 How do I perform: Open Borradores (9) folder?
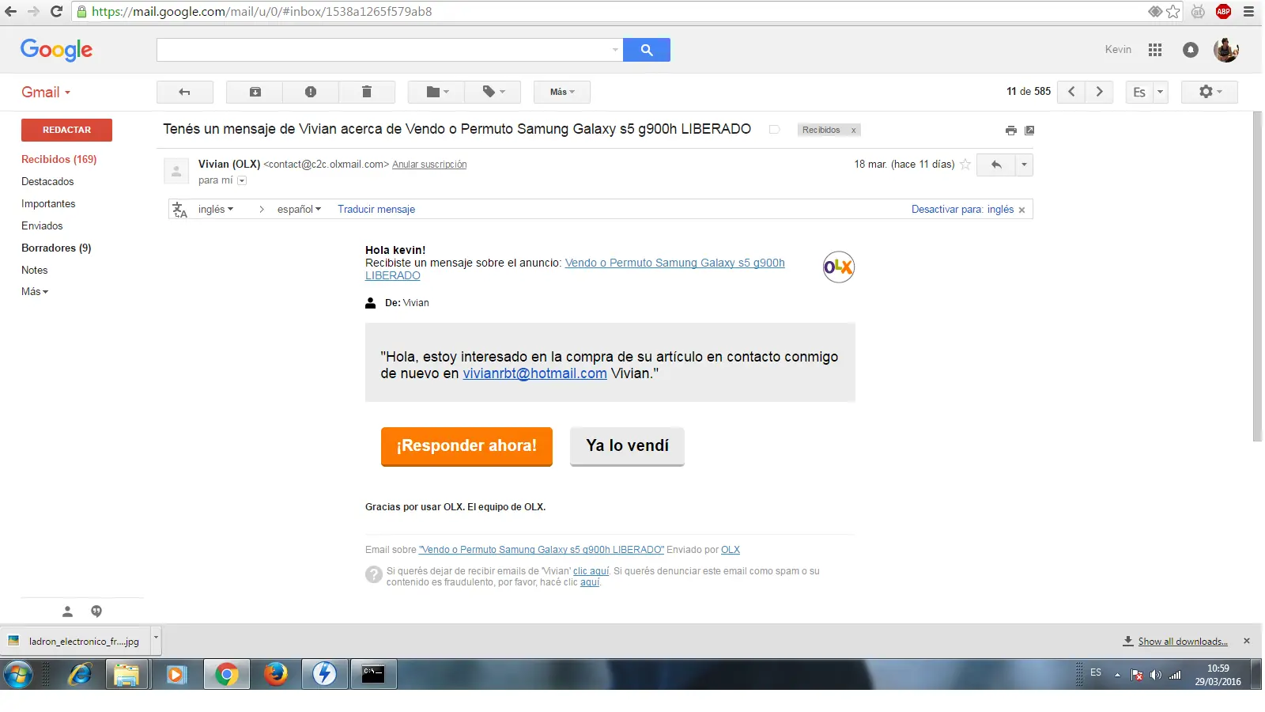[x=56, y=248]
